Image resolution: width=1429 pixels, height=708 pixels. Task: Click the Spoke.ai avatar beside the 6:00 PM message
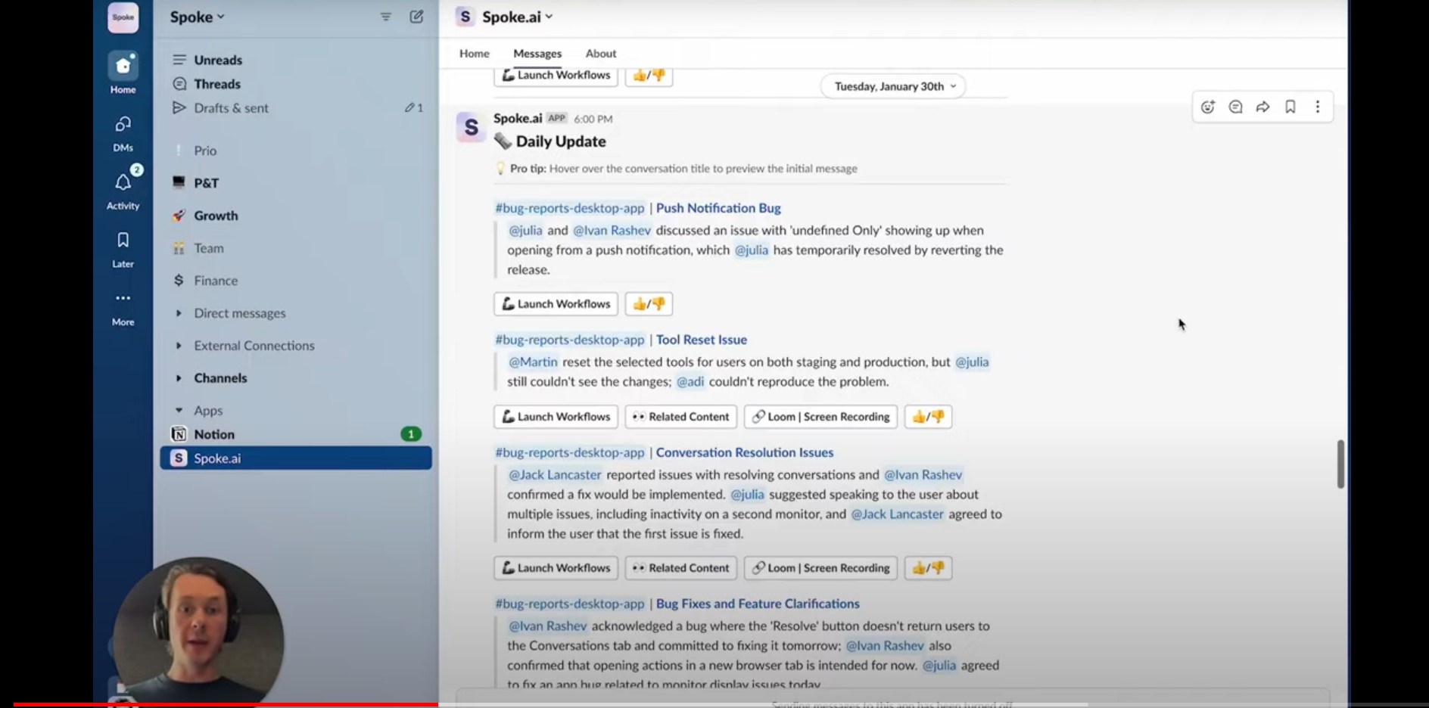click(x=471, y=127)
